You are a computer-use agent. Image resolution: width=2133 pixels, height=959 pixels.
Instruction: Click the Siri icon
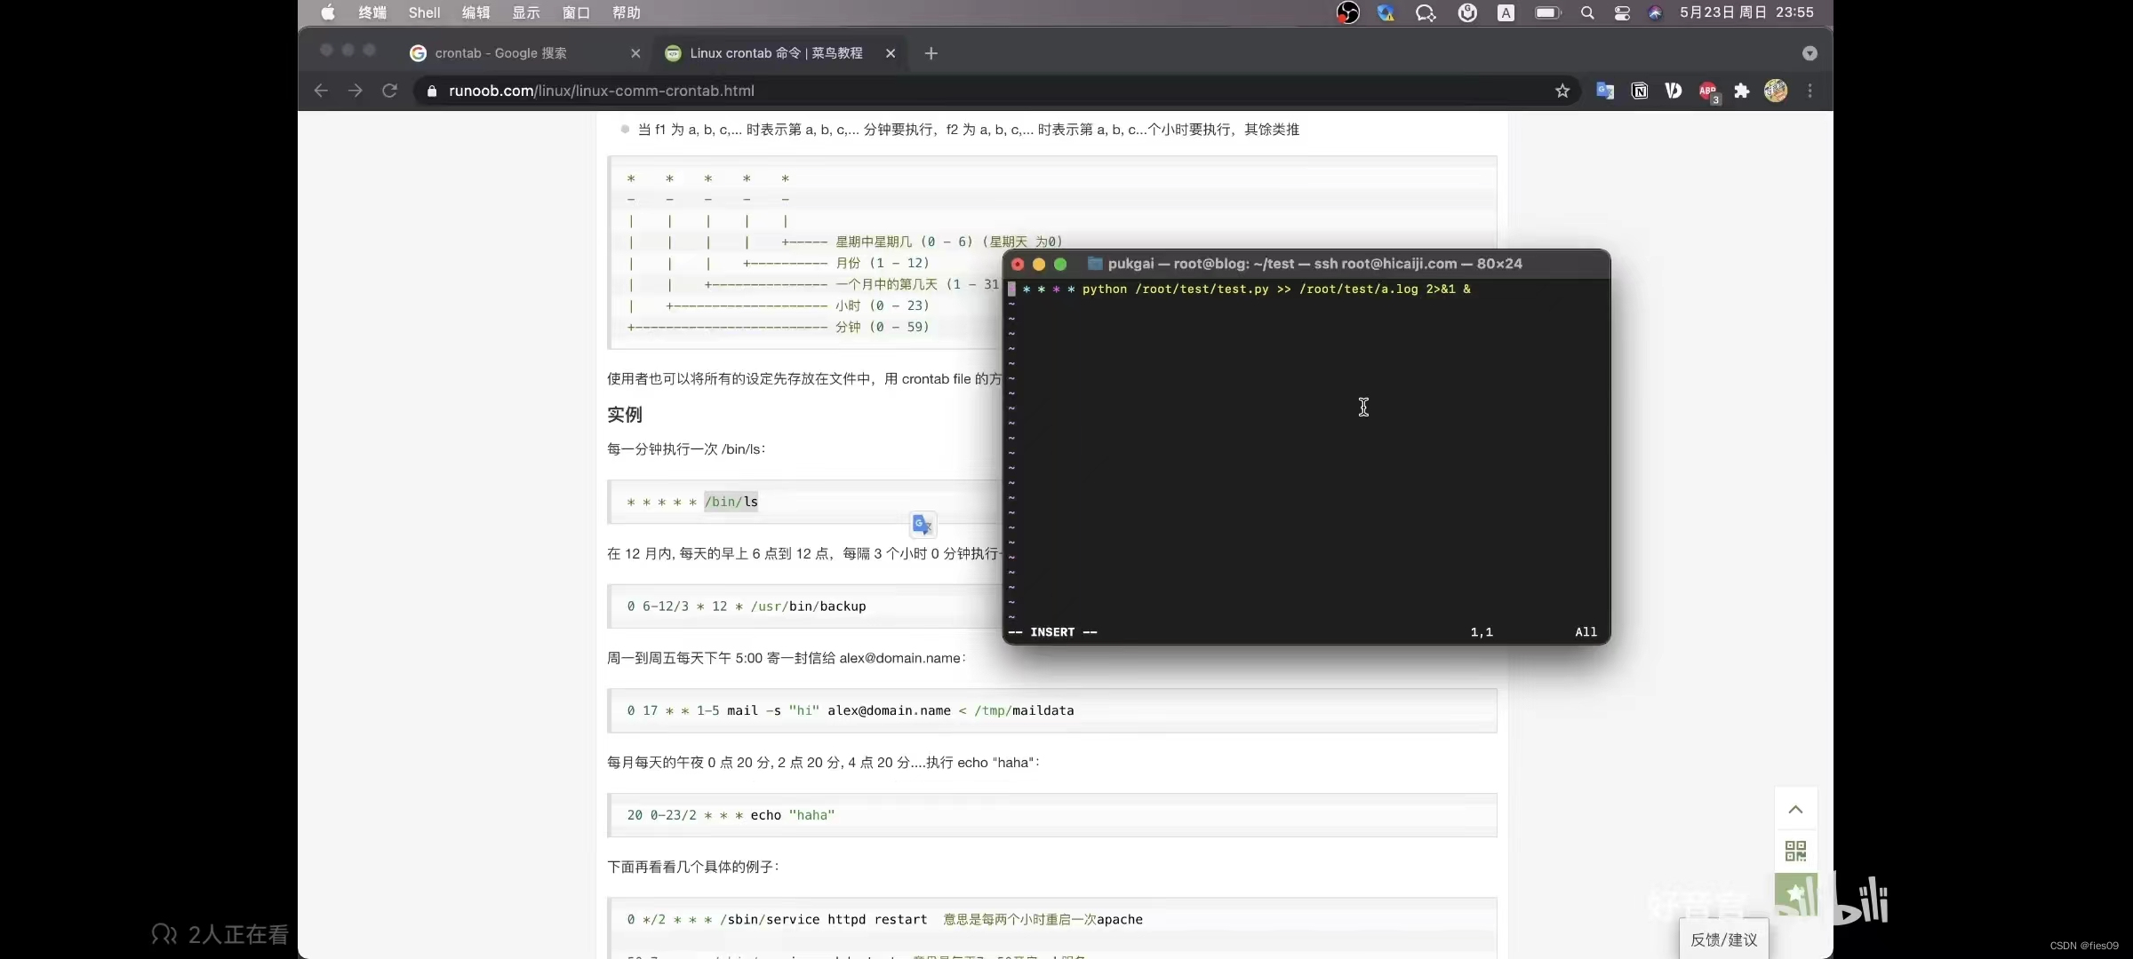coord(1655,12)
